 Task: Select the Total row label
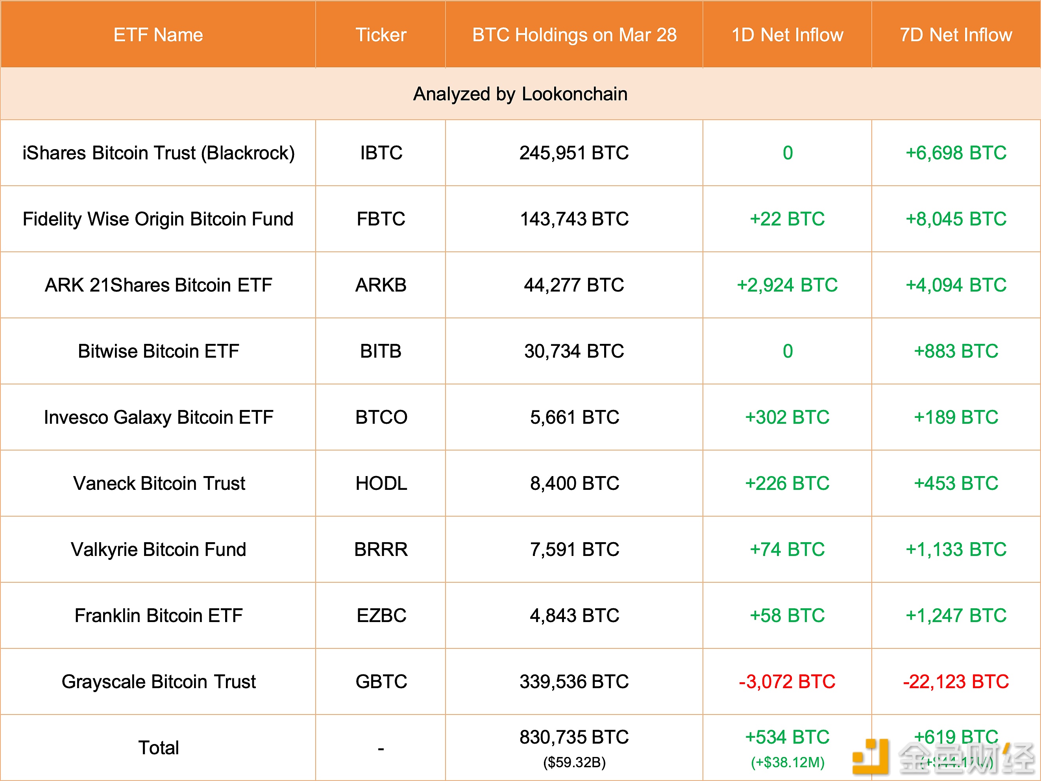(x=158, y=748)
